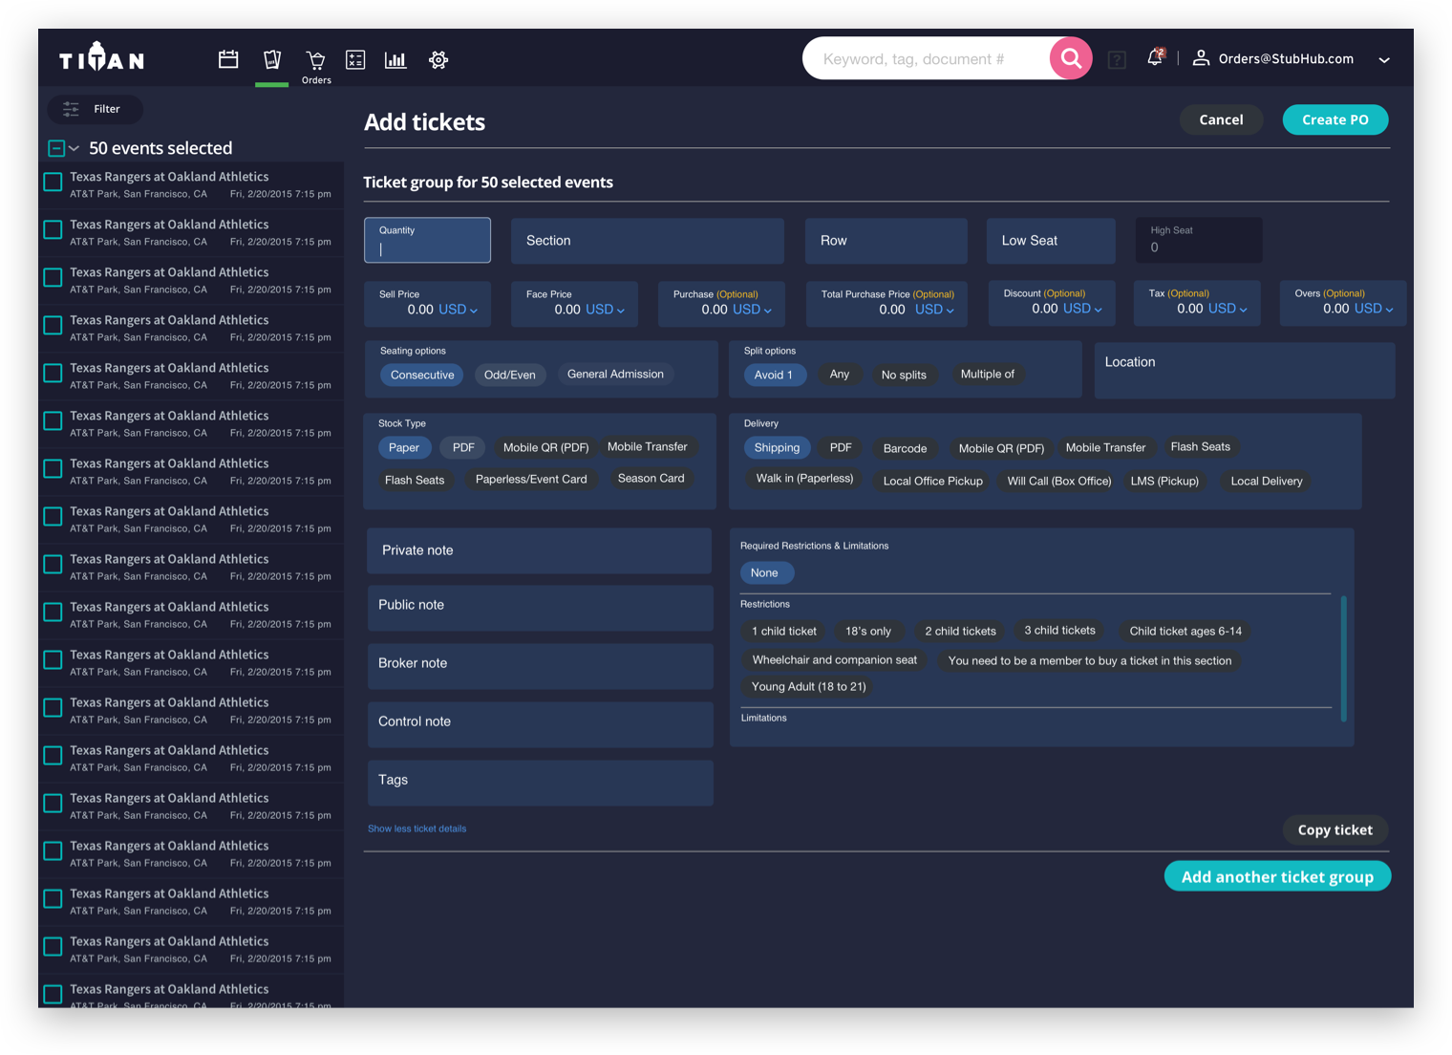Click the pink search magnifier button
The image size is (1452, 1055).
pos(1071,58)
